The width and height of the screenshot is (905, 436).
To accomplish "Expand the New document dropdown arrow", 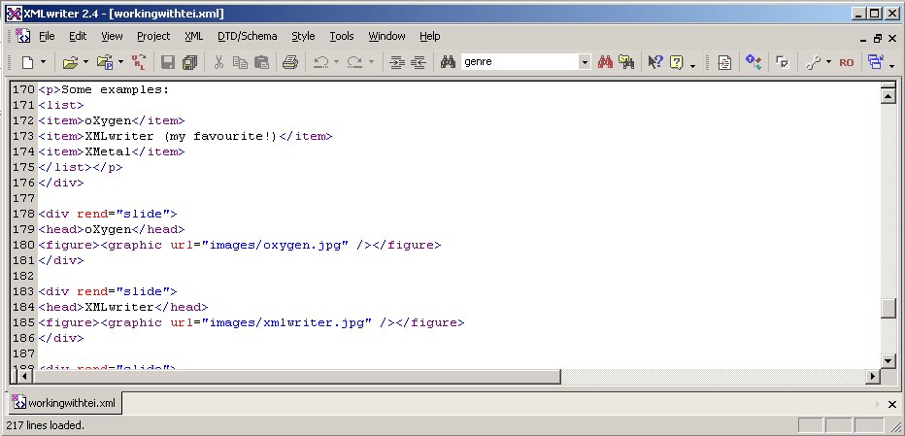I will click(44, 62).
